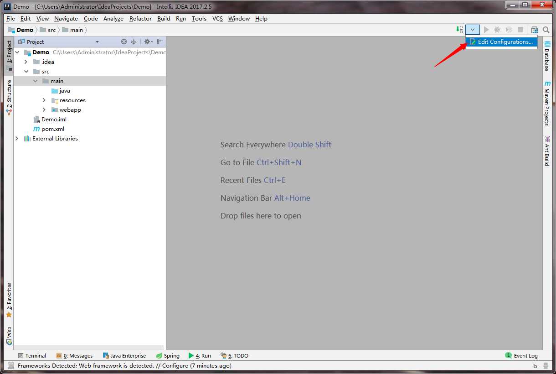Open Project Structure toolbar icon
556x374 pixels.
[535, 30]
